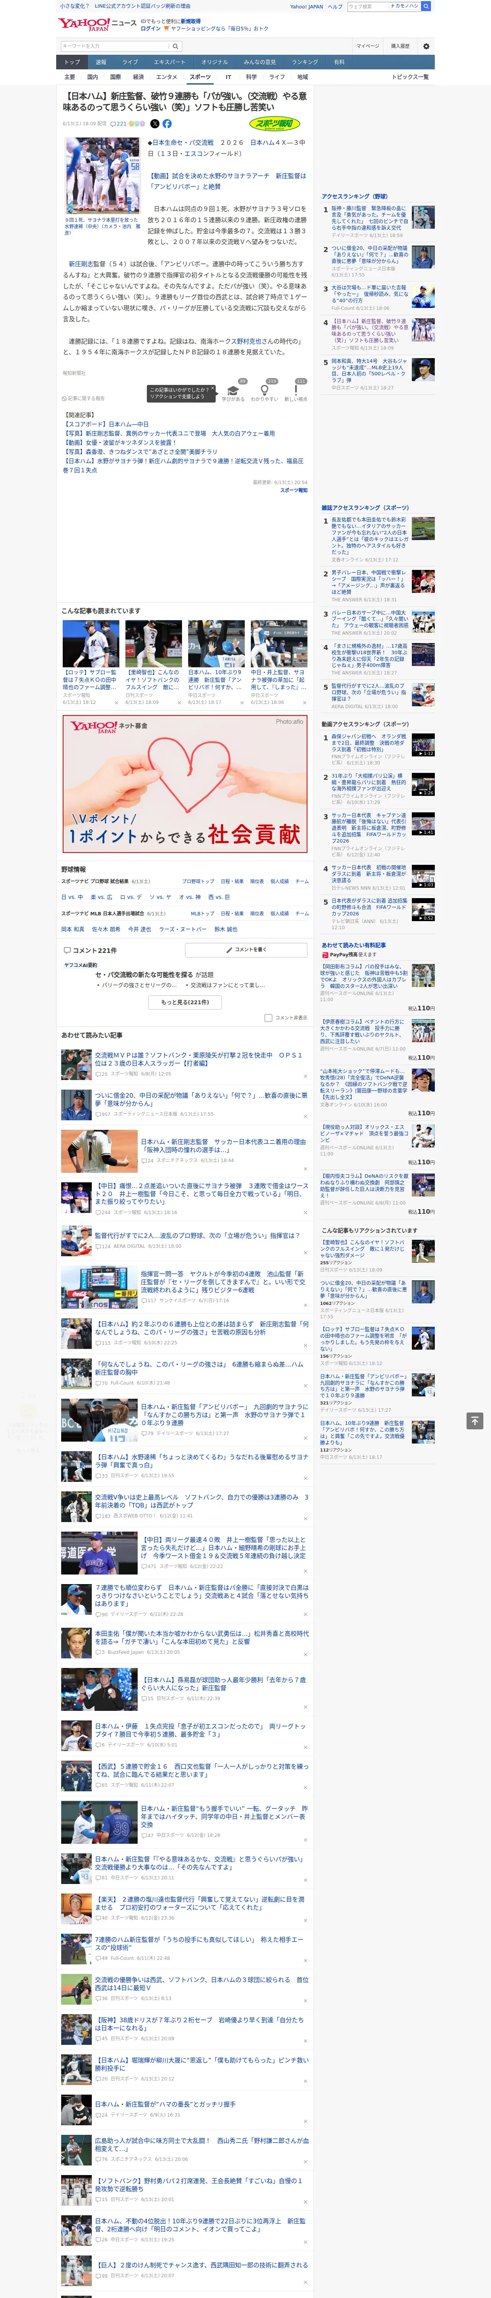The height and width of the screenshot is (2298, 491).
Task: Switch to the オリジナル tab
Action: (x=215, y=62)
